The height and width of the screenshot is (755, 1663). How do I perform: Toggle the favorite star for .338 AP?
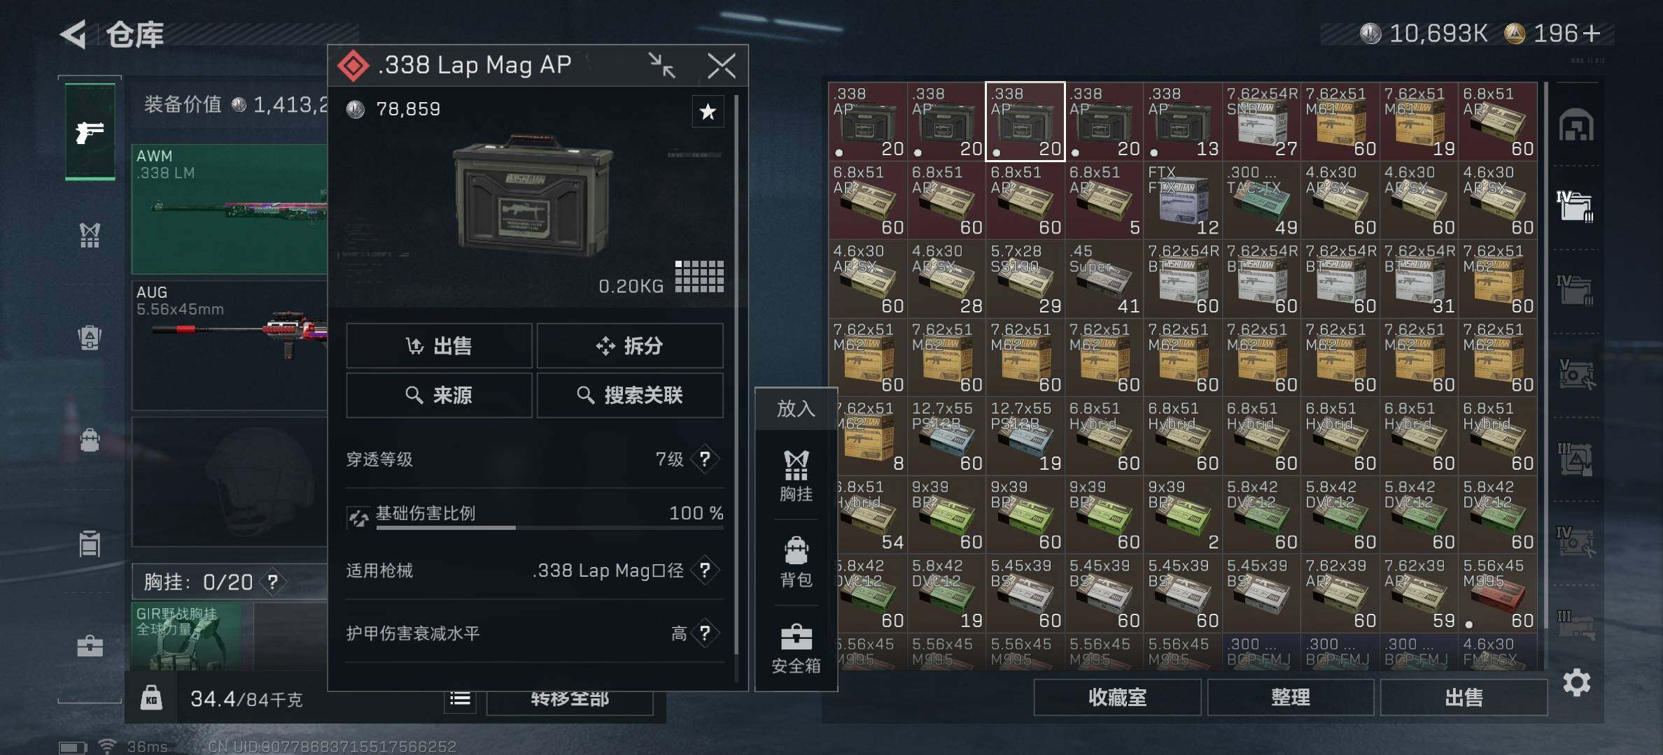(708, 111)
